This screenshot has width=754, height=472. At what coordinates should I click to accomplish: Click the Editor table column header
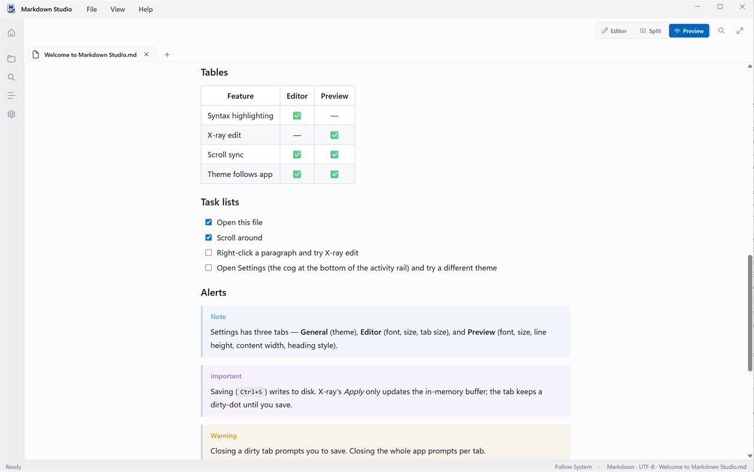[x=297, y=96]
